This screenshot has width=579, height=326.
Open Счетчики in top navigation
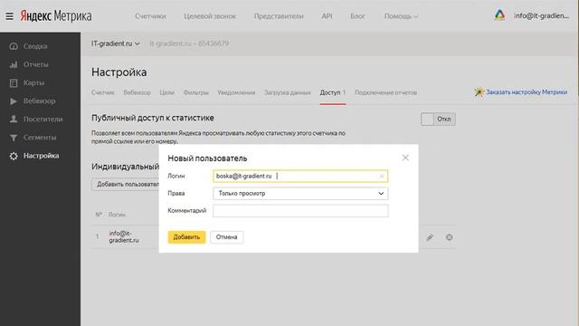pos(150,16)
